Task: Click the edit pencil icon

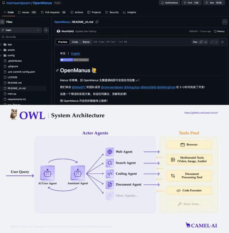Action: pos(212,42)
